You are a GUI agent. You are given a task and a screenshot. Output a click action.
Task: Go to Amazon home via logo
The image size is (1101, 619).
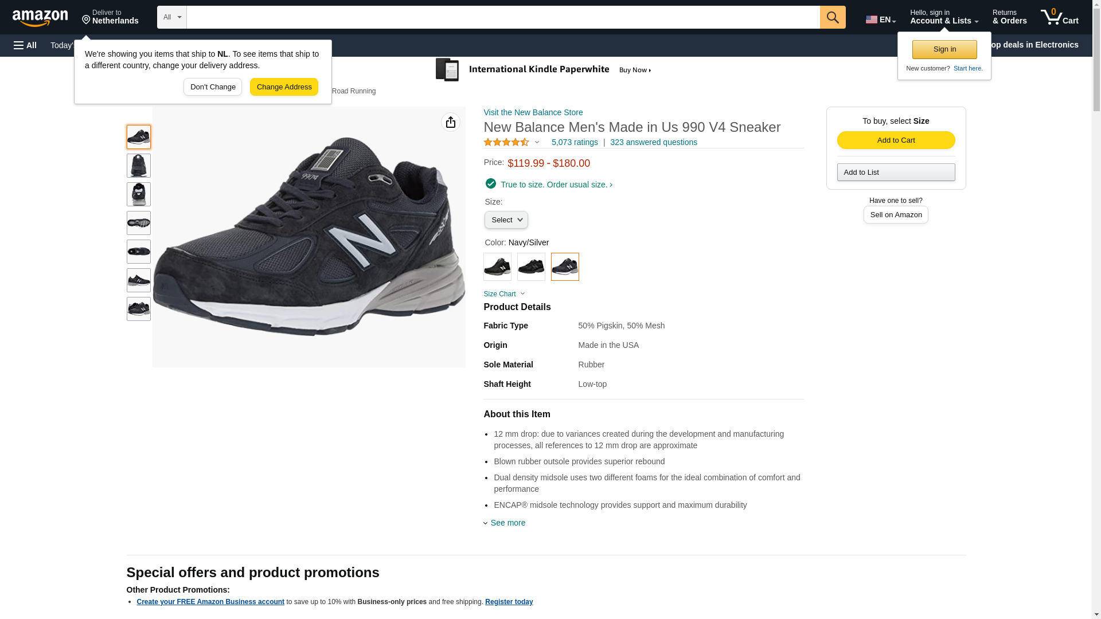pos(40,18)
